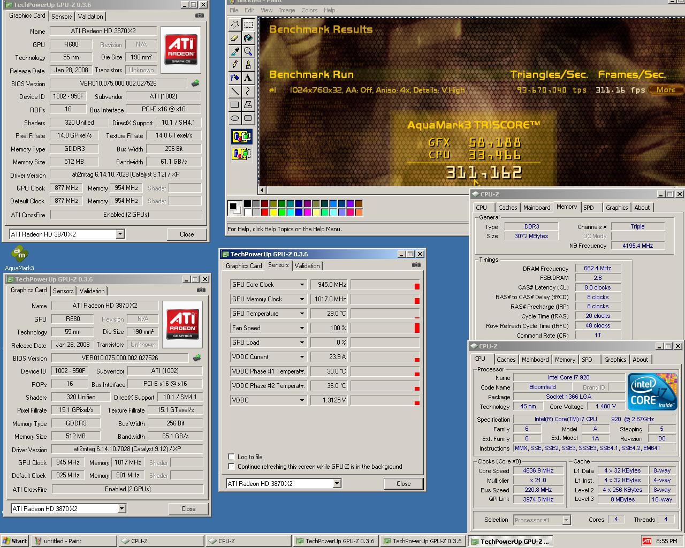Expand the Processor #1 Selection dropdown in CPU-Z
685x548 pixels.
[x=566, y=520]
